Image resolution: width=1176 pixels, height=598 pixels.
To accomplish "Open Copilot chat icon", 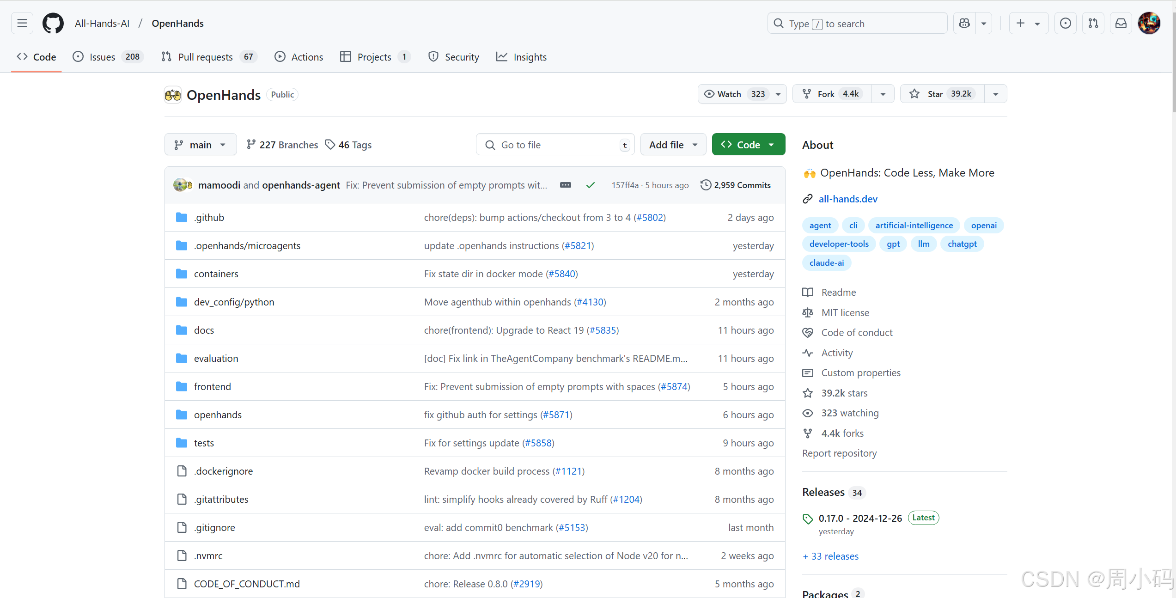I will (964, 23).
